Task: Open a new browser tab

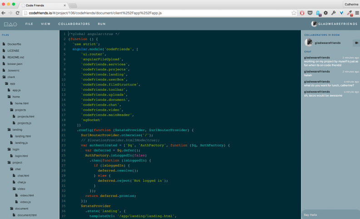Action: 73,5
